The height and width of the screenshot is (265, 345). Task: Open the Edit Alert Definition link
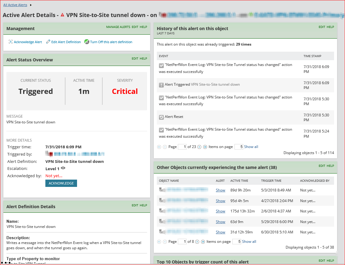click(66, 42)
